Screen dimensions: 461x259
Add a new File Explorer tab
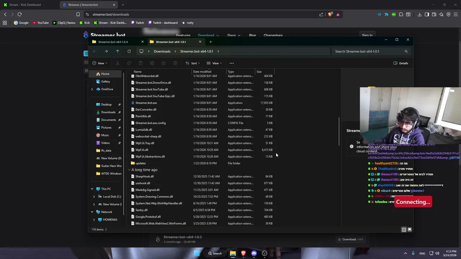211,42
